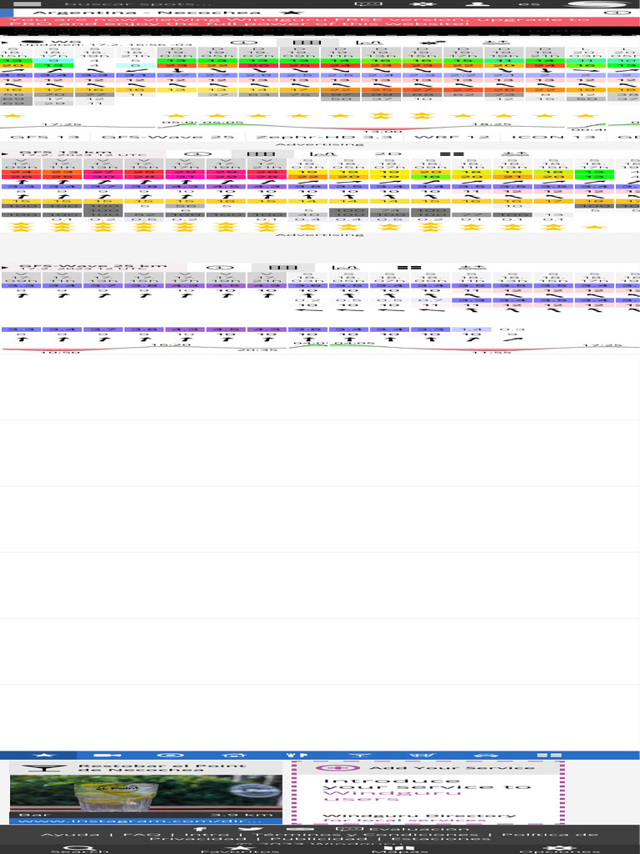Toggle 2D view in GFS 13 km panel

coord(382,154)
